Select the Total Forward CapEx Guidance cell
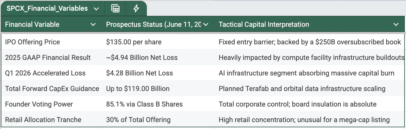Image resolution: width=406 pixels, height=129 pixels. point(51,88)
